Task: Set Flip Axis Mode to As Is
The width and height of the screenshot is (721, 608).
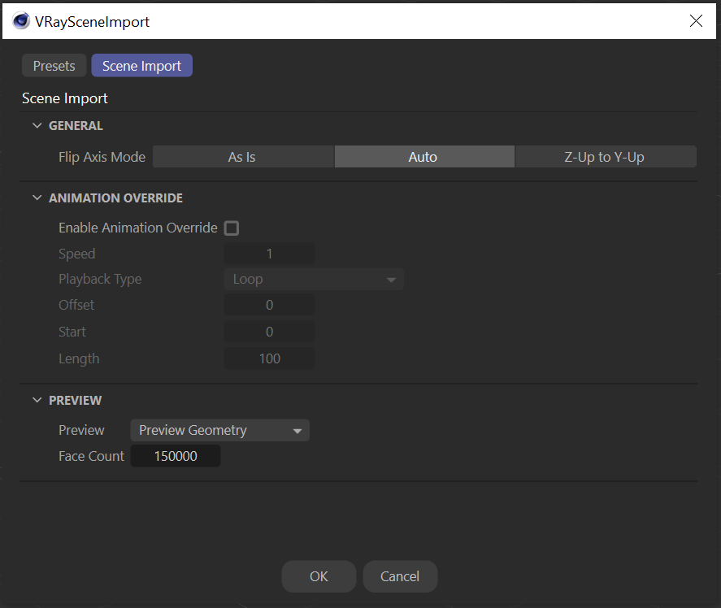Action: [243, 157]
